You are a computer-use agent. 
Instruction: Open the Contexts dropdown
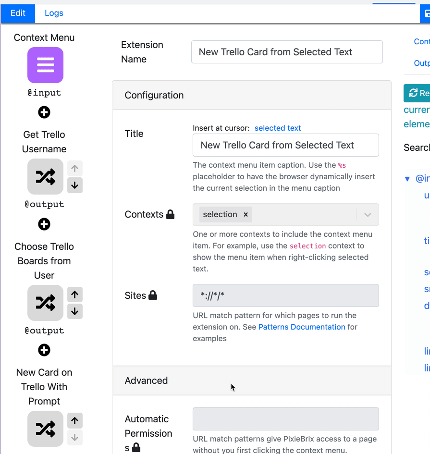point(367,214)
